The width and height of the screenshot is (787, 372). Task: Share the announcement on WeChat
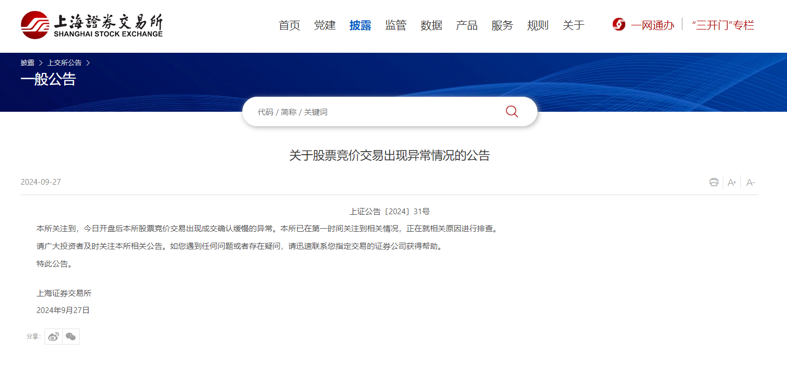click(71, 337)
